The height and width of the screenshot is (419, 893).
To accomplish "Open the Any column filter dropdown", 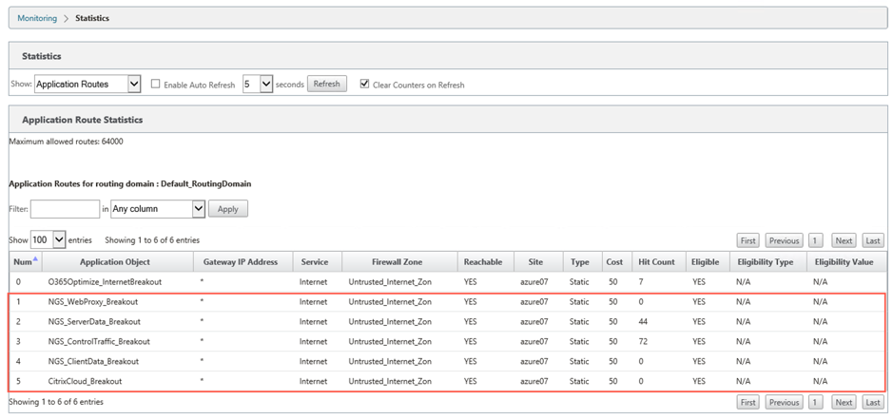I will point(158,209).
